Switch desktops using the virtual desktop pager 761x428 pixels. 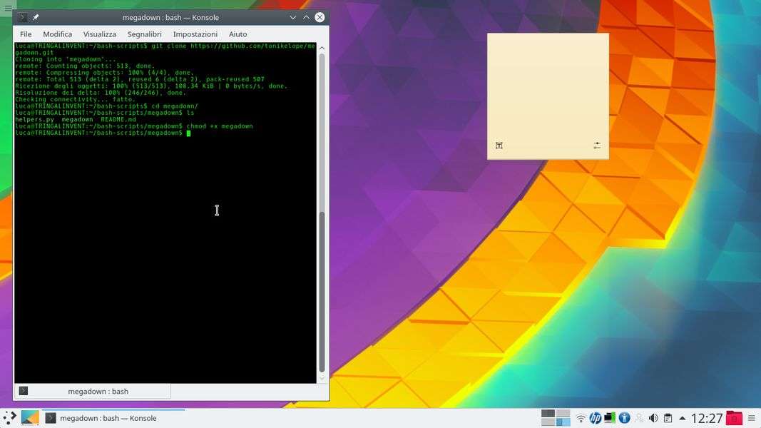pyautogui.click(x=556, y=418)
